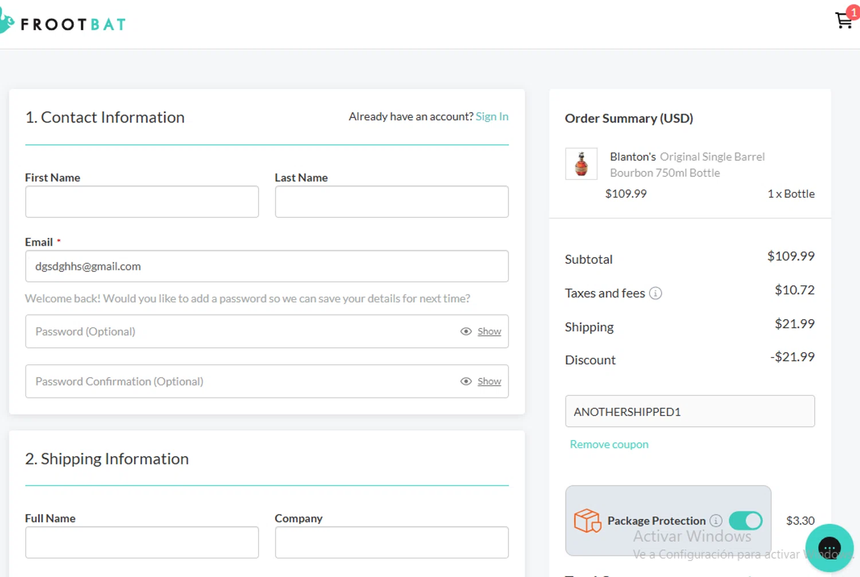Click the Order Summary (USD) heading
Screen dimensions: 860x577
point(629,118)
